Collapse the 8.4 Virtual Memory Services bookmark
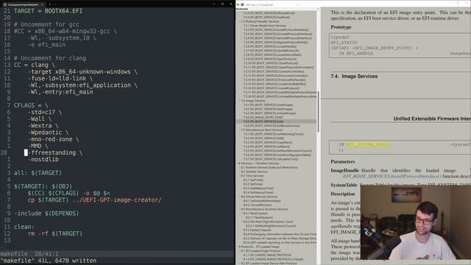 point(240,197)
